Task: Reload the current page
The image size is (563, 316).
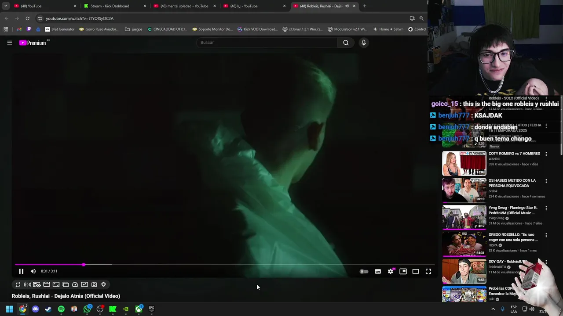Action: coord(27,18)
